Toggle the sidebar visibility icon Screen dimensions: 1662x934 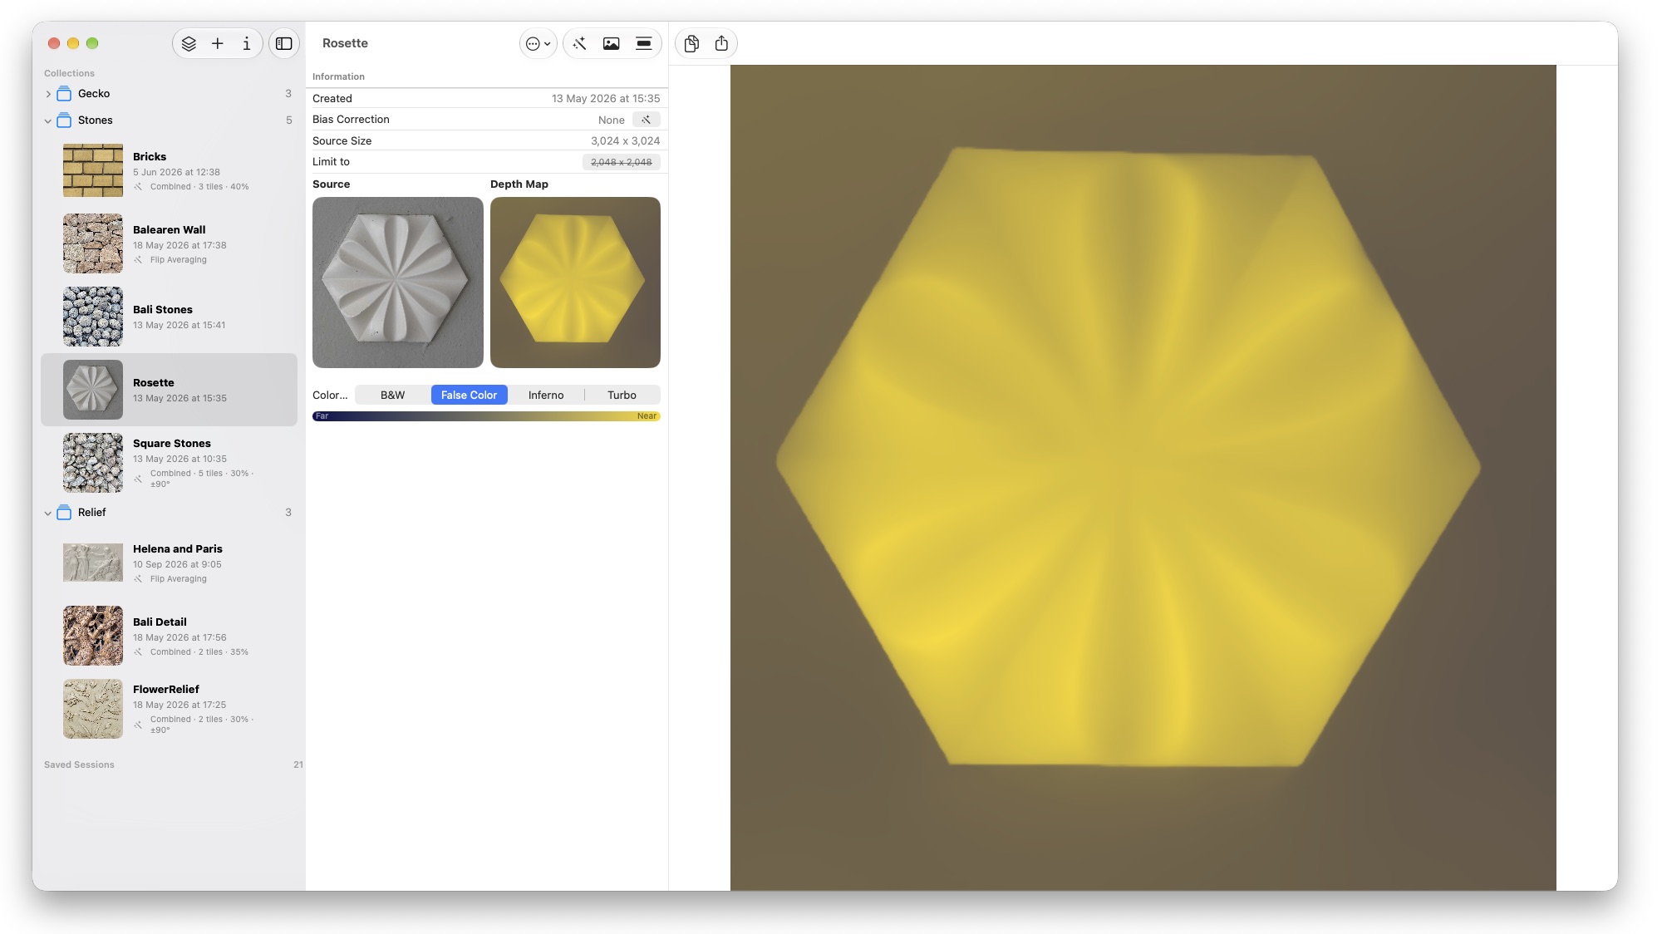pos(284,43)
